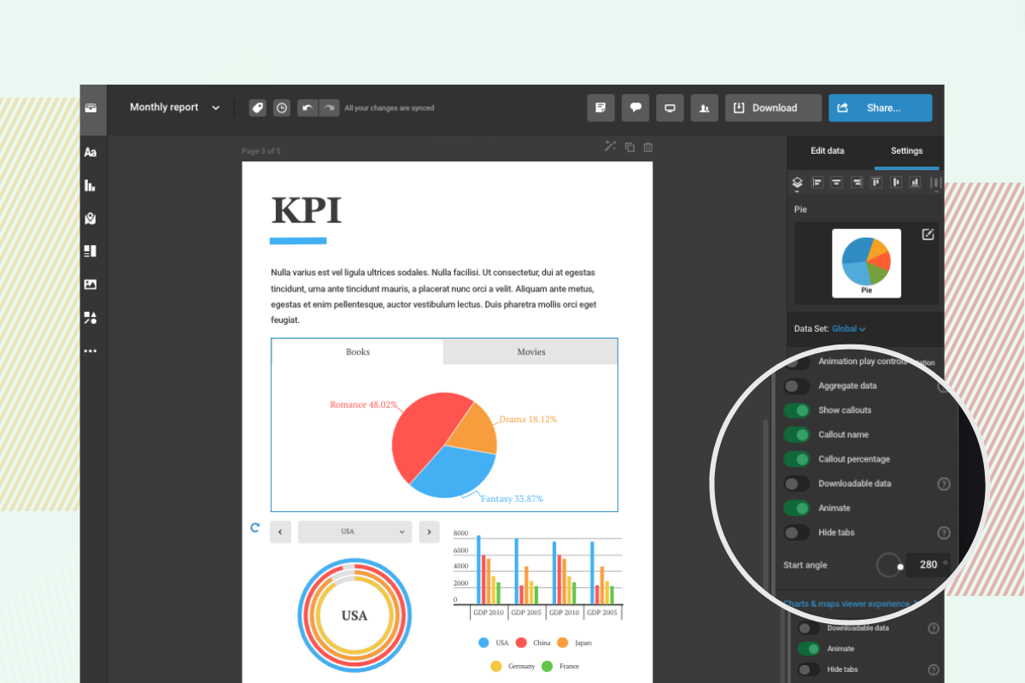The height and width of the screenshot is (683, 1025).
Task: Open the layout blocks tool in sidebar
Action: [x=91, y=251]
